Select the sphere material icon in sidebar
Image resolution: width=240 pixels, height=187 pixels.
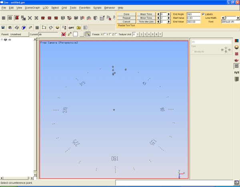tap(236, 47)
